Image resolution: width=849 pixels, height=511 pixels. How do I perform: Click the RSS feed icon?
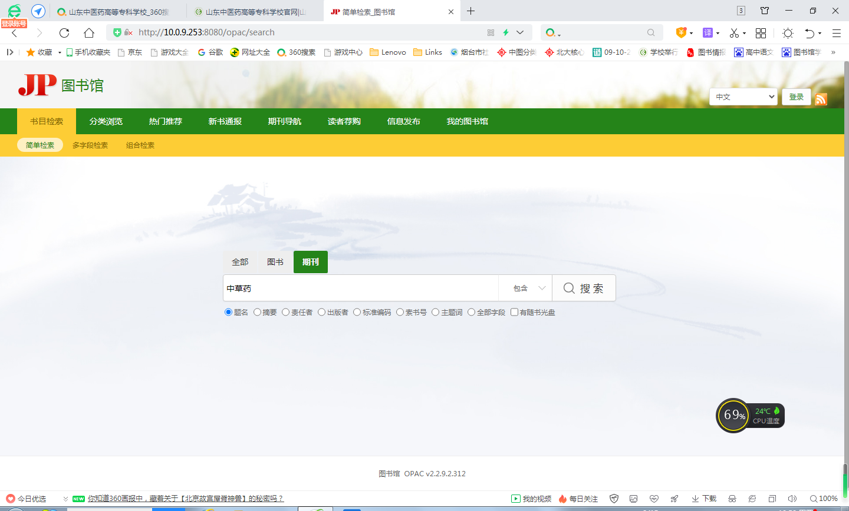click(x=821, y=99)
